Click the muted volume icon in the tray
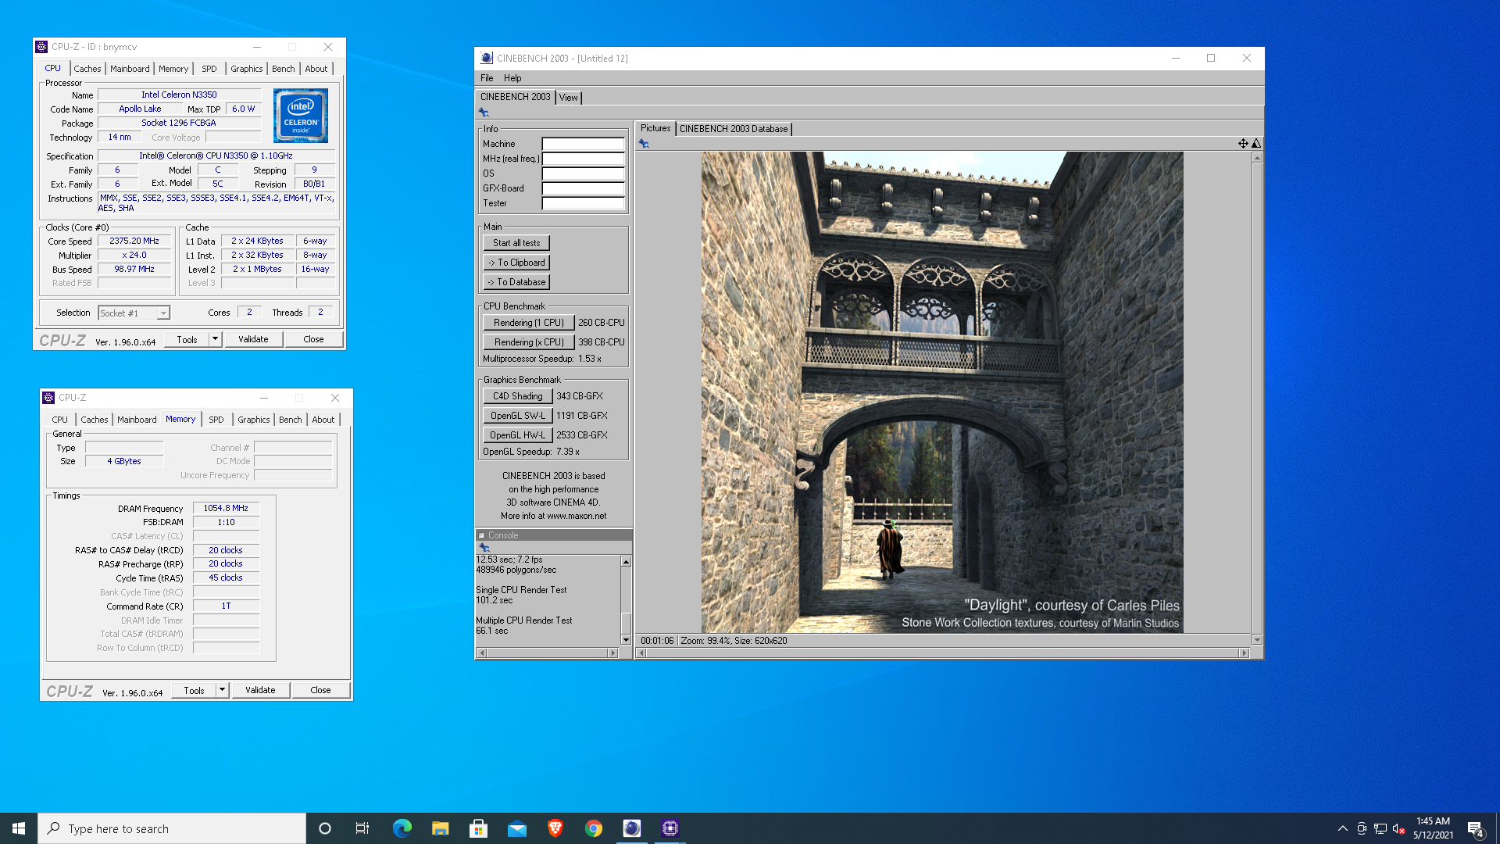Image resolution: width=1500 pixels, height=844 pixels. [1399, 829]
